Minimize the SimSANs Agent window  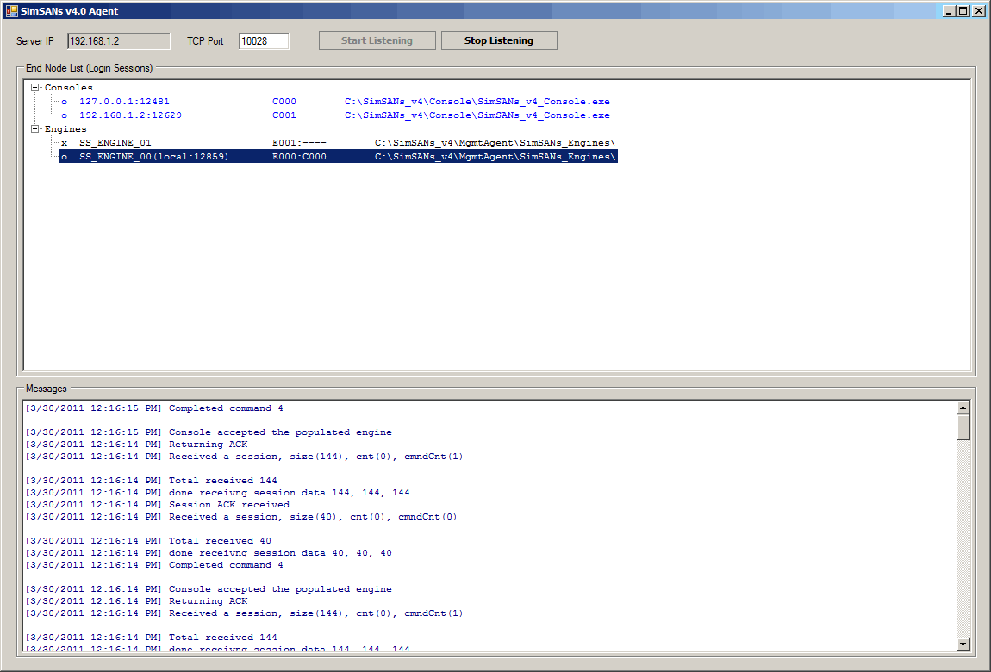click(949, 11)
